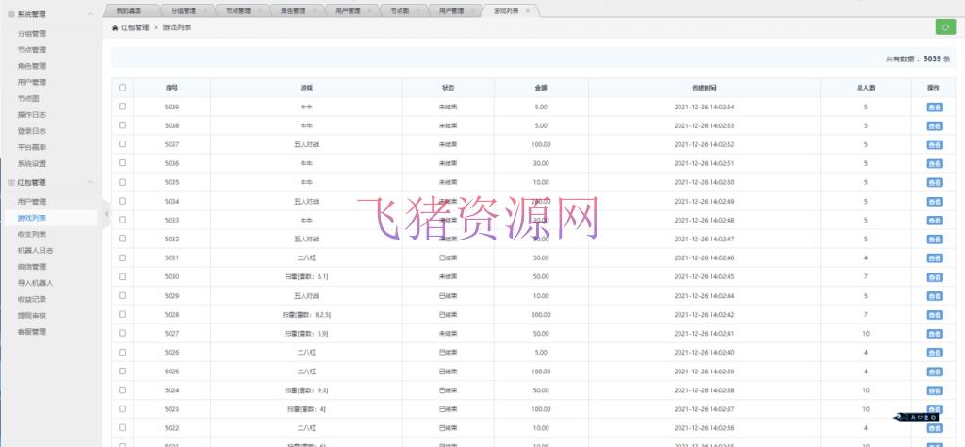Select the checkbox of row 5034
Screen dimensions: 965x447
pyautogui.click(x=123, y=201)
